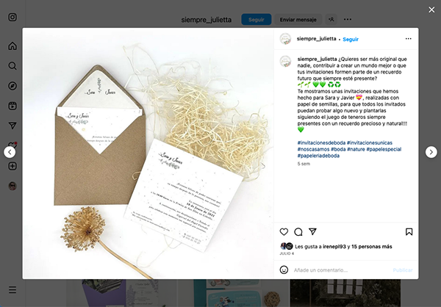The image size is (441, 307).
Task: Share post via paper plane icon
Action: [313, 231]
